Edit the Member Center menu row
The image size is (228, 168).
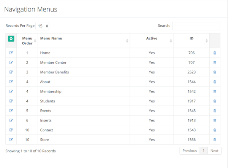coord(11,62)
